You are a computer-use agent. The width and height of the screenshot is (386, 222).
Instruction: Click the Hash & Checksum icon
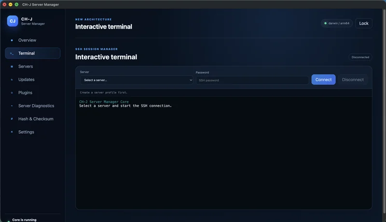click(12, 119)
